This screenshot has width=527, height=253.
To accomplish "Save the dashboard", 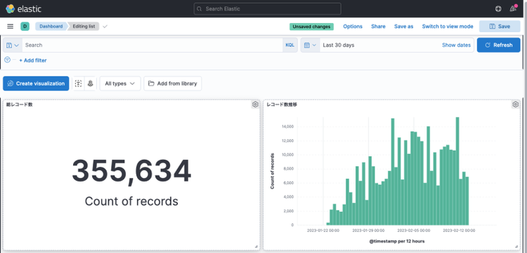I will pyautogui.click(x=500, y=27).
